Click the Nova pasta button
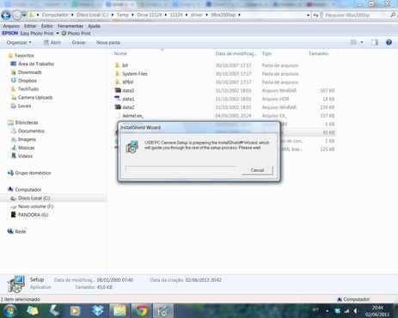The height and width of the screenshot is (318, 398). 108,42
